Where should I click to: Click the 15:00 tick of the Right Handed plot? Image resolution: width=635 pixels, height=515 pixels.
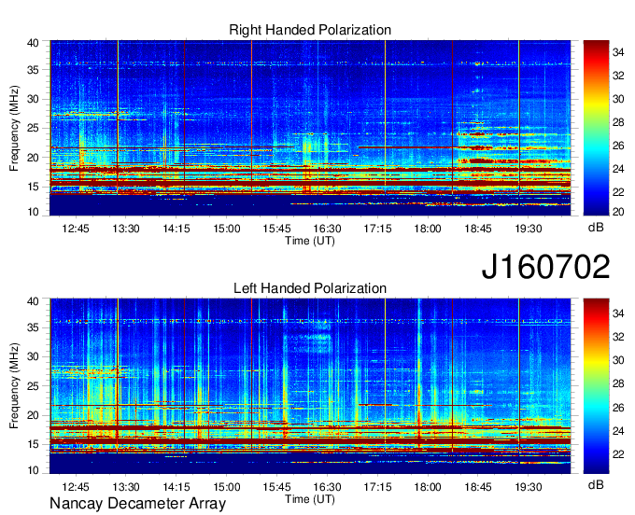pyautogui.click(x=227, y=229)
